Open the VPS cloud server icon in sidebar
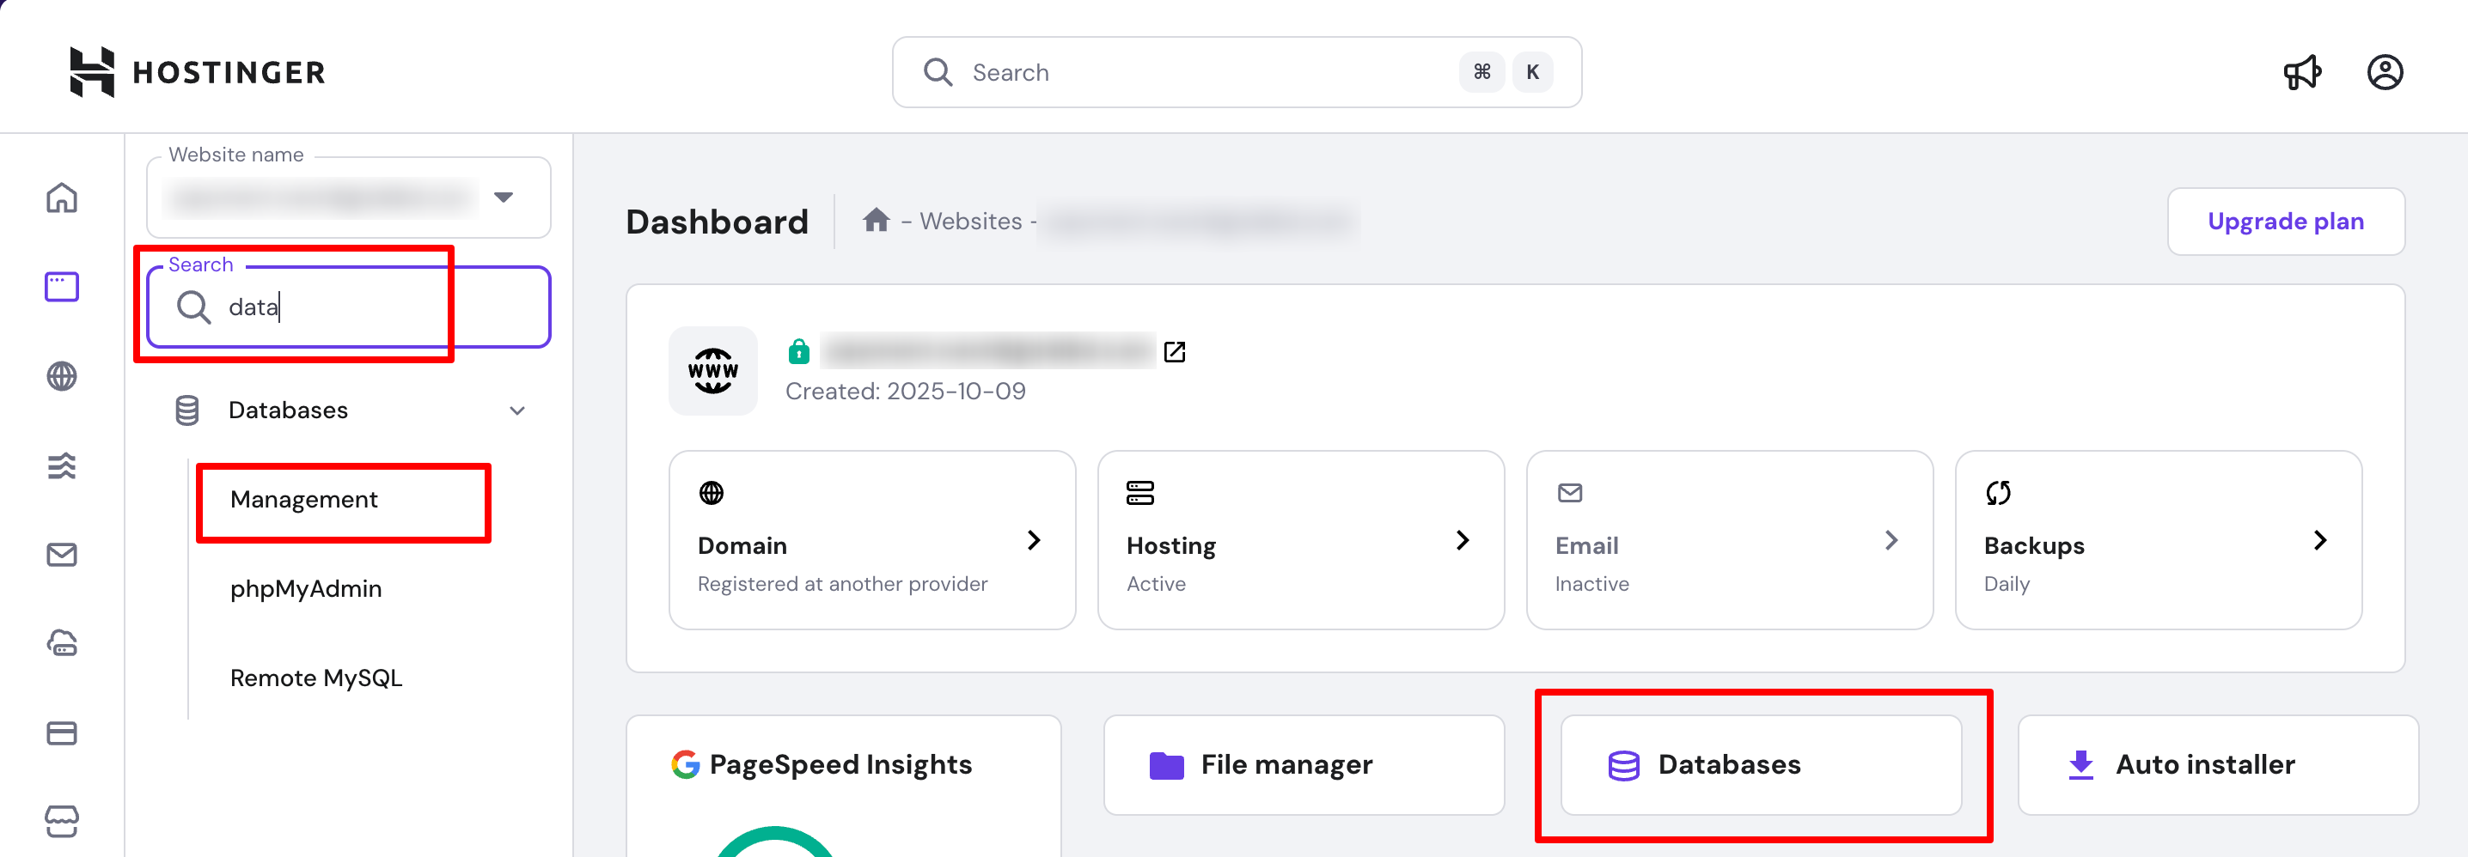This screenshot has height=857, width=2468. [61, 643]
